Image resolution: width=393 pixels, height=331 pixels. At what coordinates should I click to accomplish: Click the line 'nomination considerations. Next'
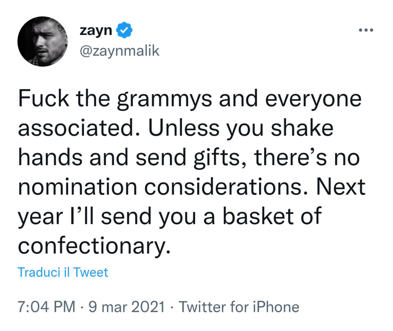(192, 187)
